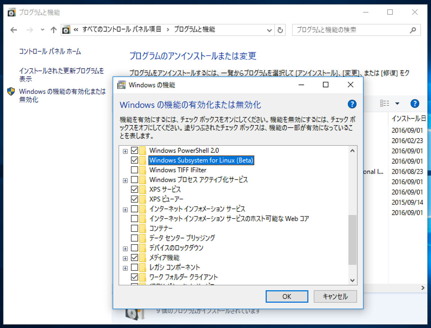Go up one level with Up arrow
The width and height of the screenshot is (431, 328).
tap(54, 30)
